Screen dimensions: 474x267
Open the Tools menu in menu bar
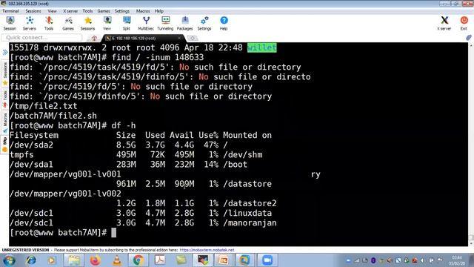(87, 11)
